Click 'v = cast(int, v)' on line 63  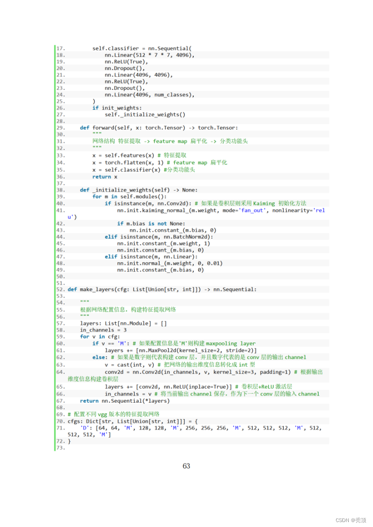pyautogui.click(x=129, y=365)
